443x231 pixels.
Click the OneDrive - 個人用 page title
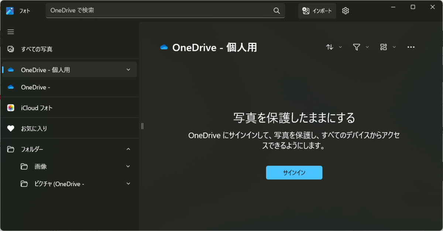(214, 47)
